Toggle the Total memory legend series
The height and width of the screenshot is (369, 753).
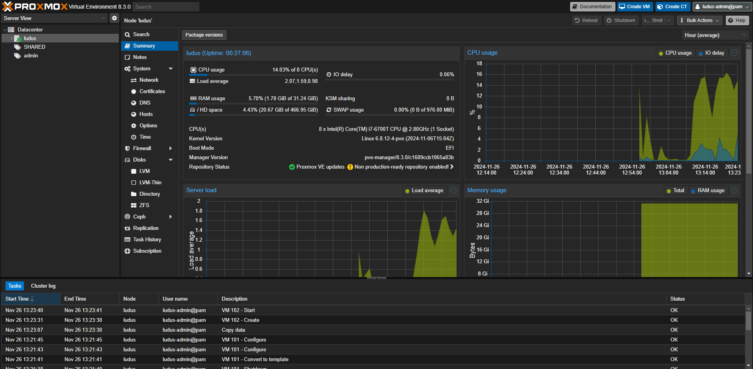tap(676, 191)
